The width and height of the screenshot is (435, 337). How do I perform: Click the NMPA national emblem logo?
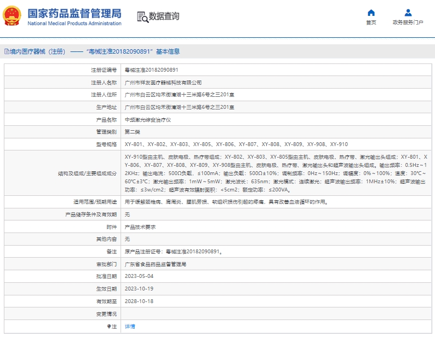click(12, 16)
